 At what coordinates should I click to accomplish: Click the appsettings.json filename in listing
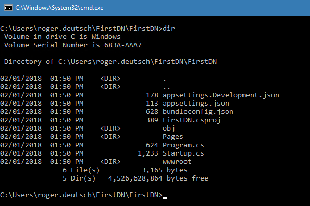pyautogui.click(x=196, y=104)
